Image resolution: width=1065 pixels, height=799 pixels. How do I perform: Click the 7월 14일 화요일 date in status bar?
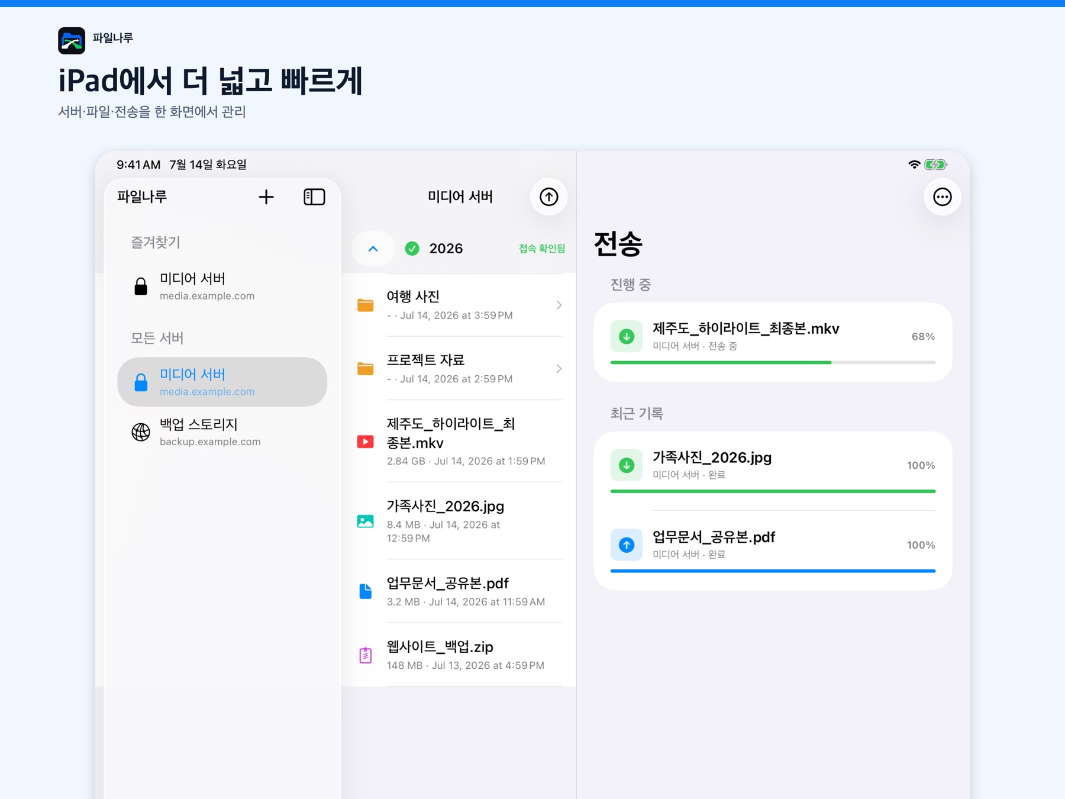(208, 165)
